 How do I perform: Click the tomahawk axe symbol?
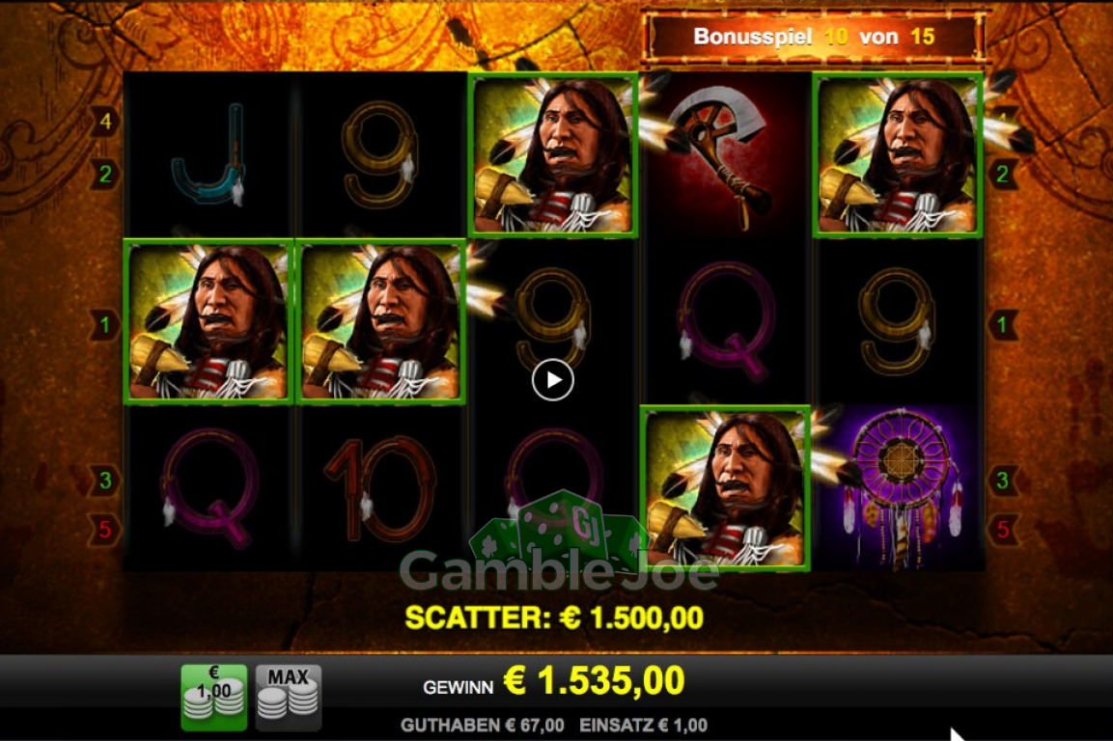click(726, 154)
